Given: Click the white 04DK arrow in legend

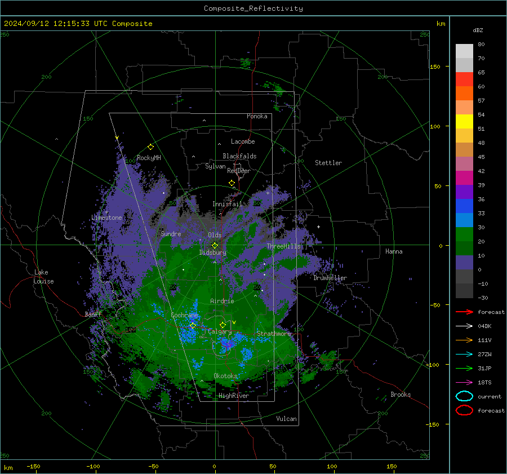Looking at the screenshot, I should (x=464, y=326).
